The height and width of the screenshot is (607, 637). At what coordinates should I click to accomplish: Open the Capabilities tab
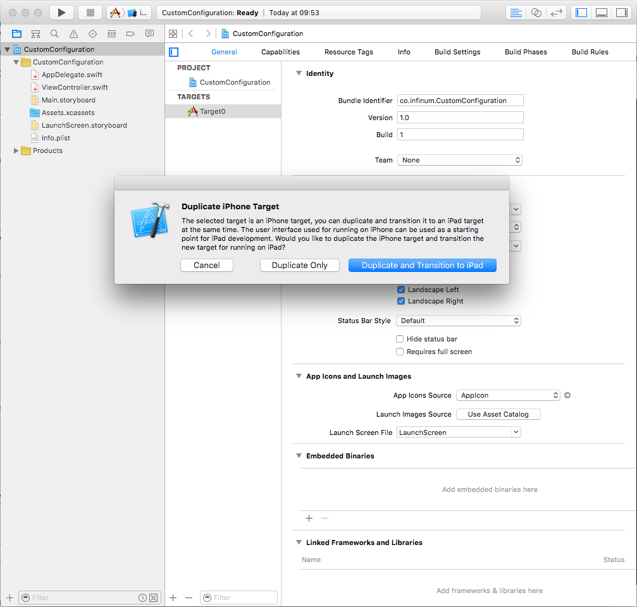click(x=280, y=52)
